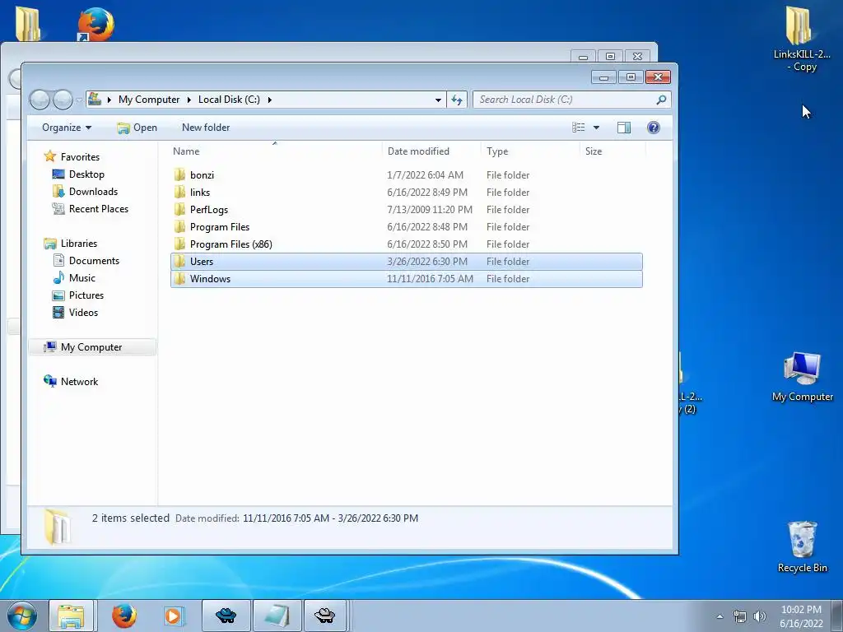Click the notepad-like taskbar icon
Image resolution: width=843 pixels, height=632 pixels.
tap(277, 616)
